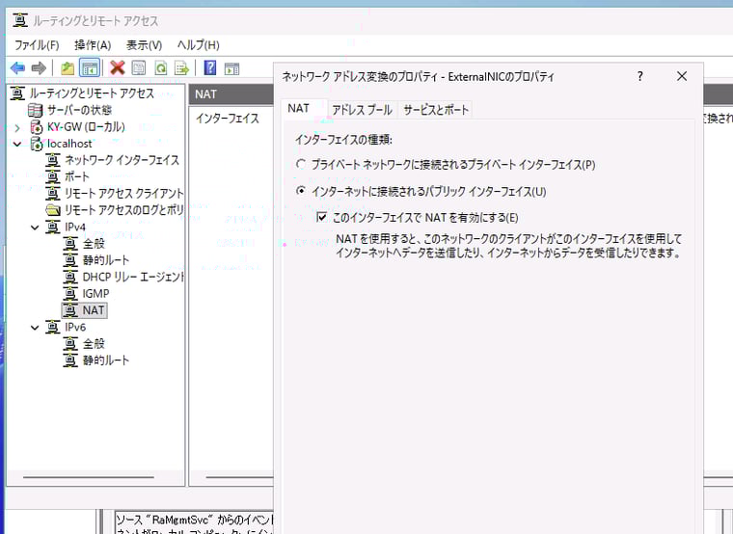Switch to the アドレス プール tab
The image size is (733, 534).
tap(363, 110)
